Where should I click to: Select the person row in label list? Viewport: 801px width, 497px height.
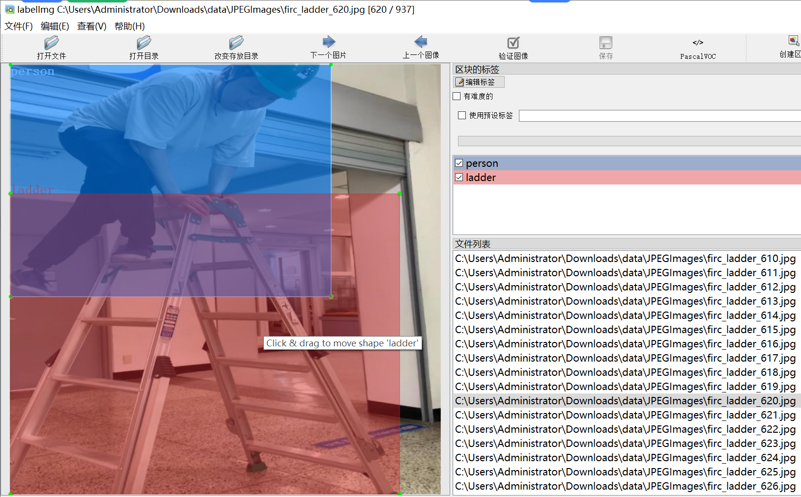click(x=627, y=163)
